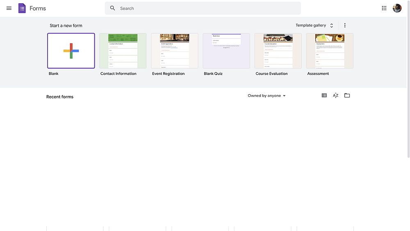This screenshot has height=231, width=410.
Task: Click the magnifier search icon
Action: [112, 8]
